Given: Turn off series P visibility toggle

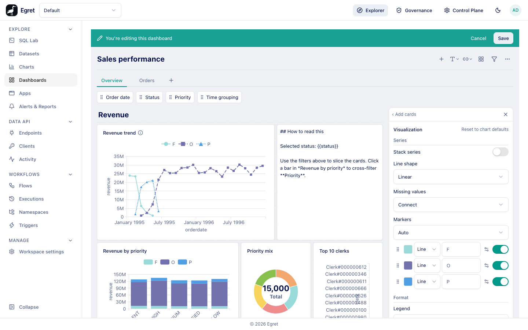Looking at the screenshot, I should click(x=500, y=282).
